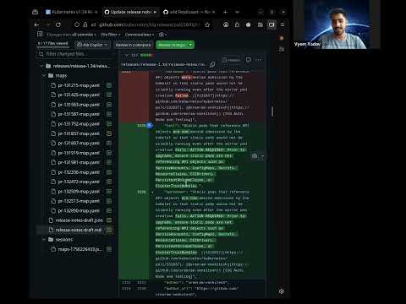Click the orange icon in right sidebar
406x304 pixels.
281,38
